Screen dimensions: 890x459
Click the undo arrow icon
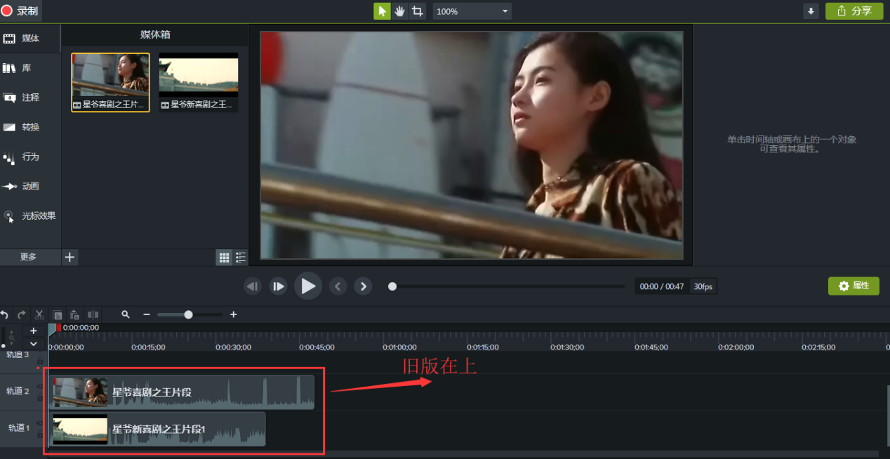pos(5,315)
